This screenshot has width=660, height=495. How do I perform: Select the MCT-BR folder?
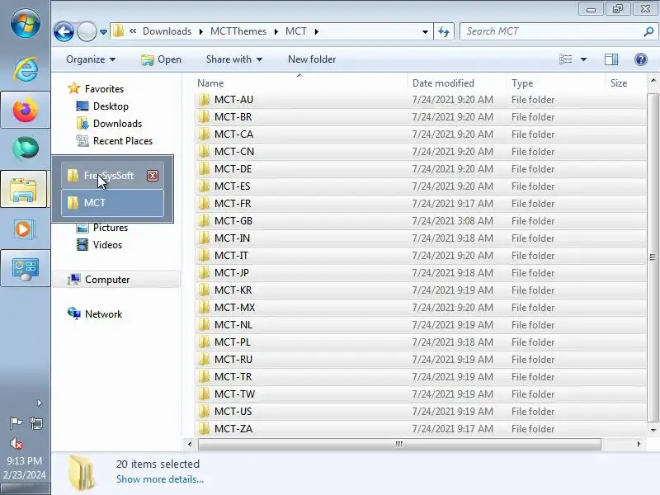420,117
